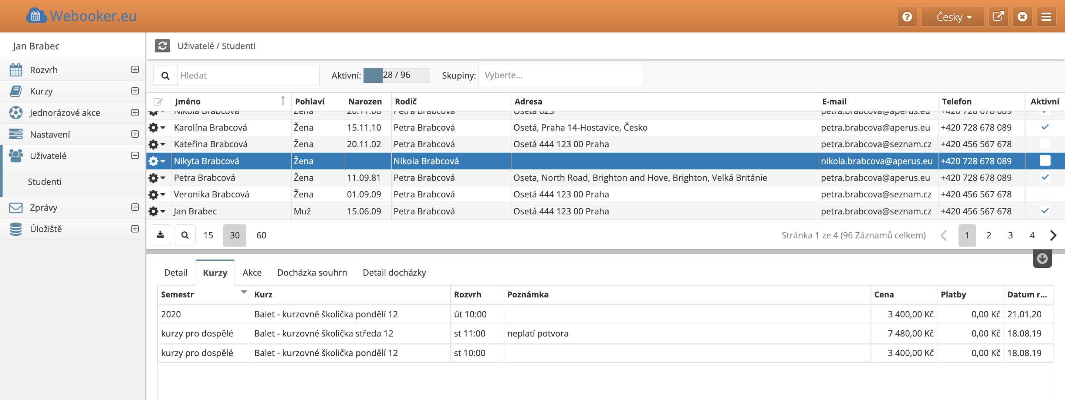Click the magnifier icon next to page sizes
The height and width of the screenshot is (400, 1065).
185,235
